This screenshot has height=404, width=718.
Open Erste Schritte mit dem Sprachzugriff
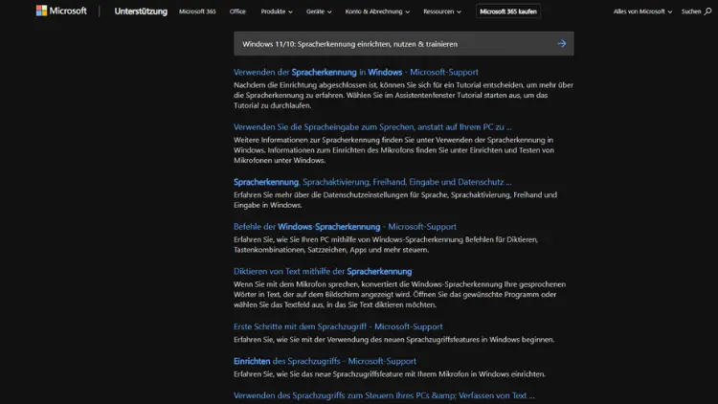click(338, 326)
